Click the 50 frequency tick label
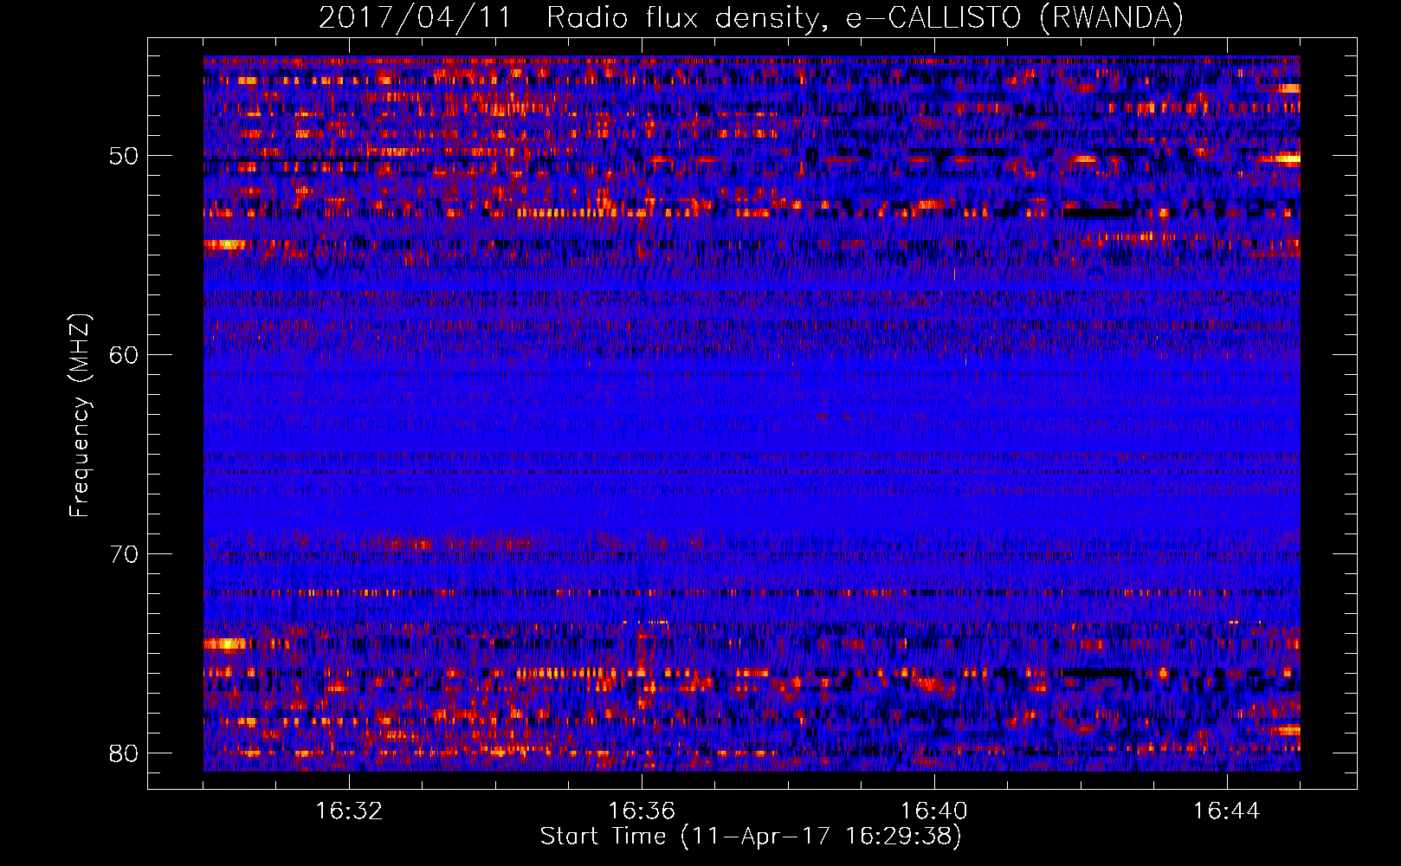Screen dimensions: 1401x866 tap(124, 157)
